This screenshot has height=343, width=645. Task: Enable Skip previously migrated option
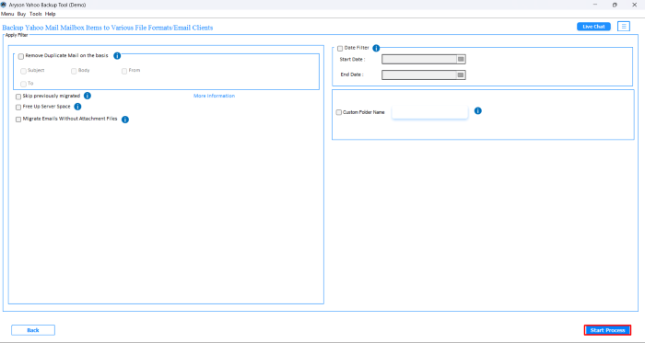click(x=18, y=97)
